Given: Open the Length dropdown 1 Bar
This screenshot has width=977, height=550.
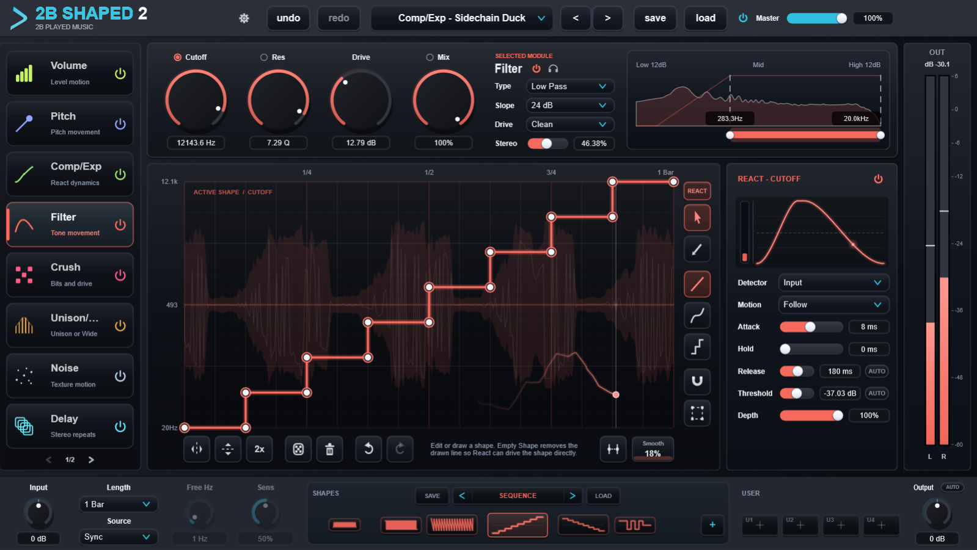Looking at the screenshot, I should pos(119,504).
